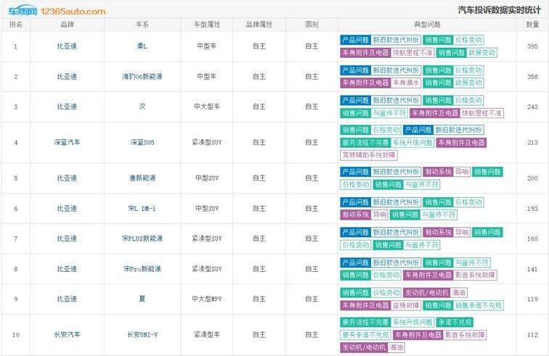Click 系统升级问题 tag in 长安UNI-V row
Viewport: 549px width, 356px height.
412,322
